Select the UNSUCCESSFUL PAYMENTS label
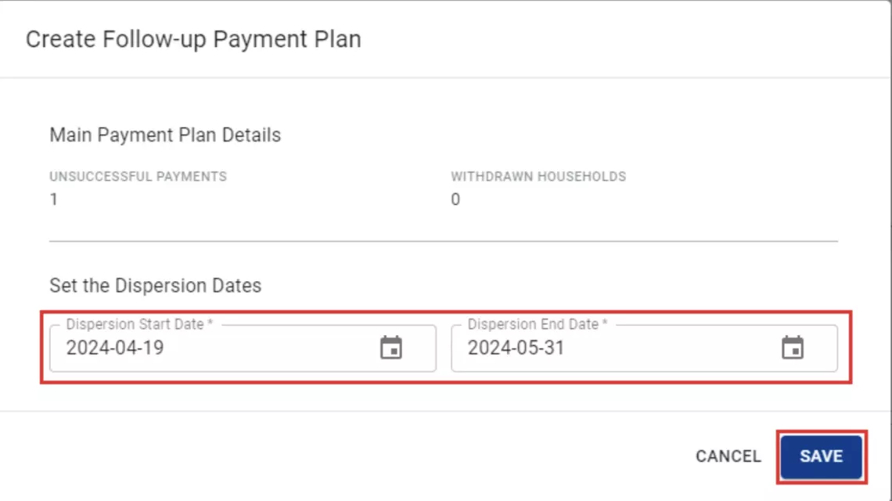 [138, 176]
